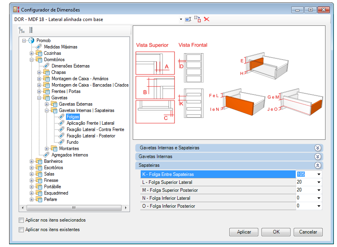Select M - Folga Superior Posterior row label
Image resolution: width=337 pixels, height=247 pixels.
(170, 190)
